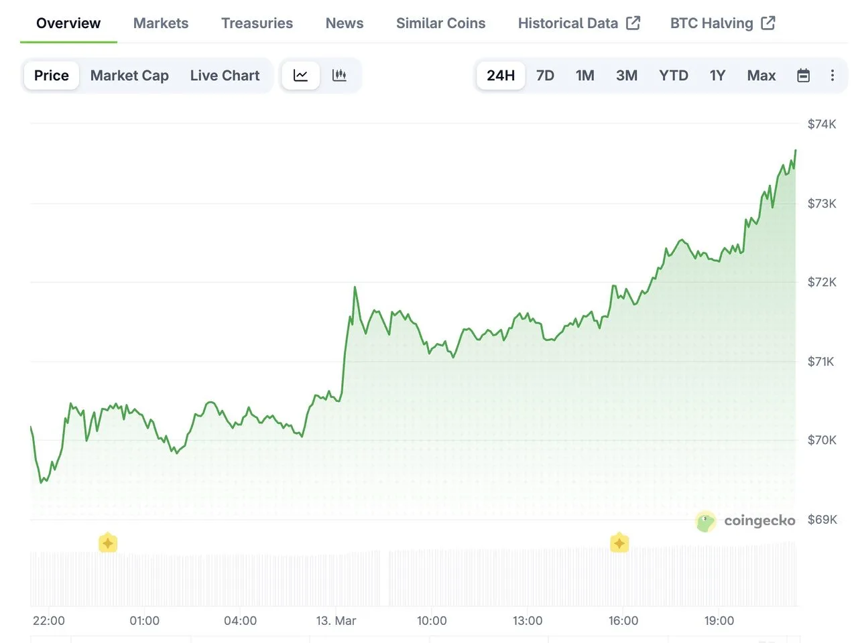Open the Similar Coins tab
This screenshot has height=643, width=858.
pos(440,23)
